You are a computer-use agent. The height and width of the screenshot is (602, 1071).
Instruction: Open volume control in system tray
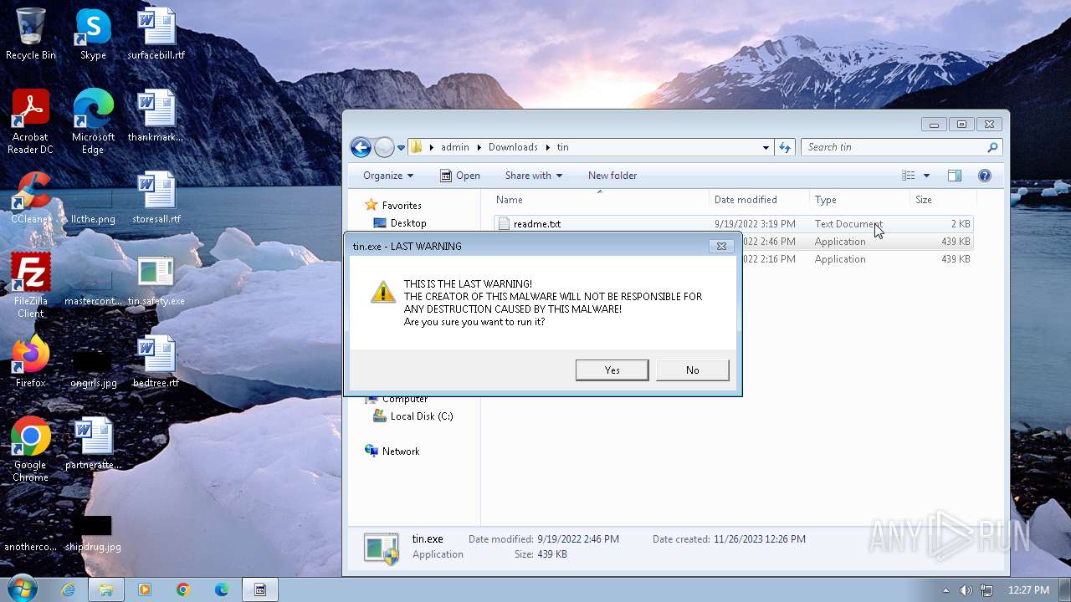coord(966,590)
